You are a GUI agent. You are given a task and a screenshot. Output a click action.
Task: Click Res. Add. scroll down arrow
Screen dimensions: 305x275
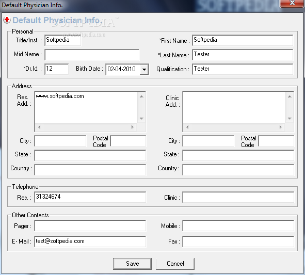click(x=141, y=119)
